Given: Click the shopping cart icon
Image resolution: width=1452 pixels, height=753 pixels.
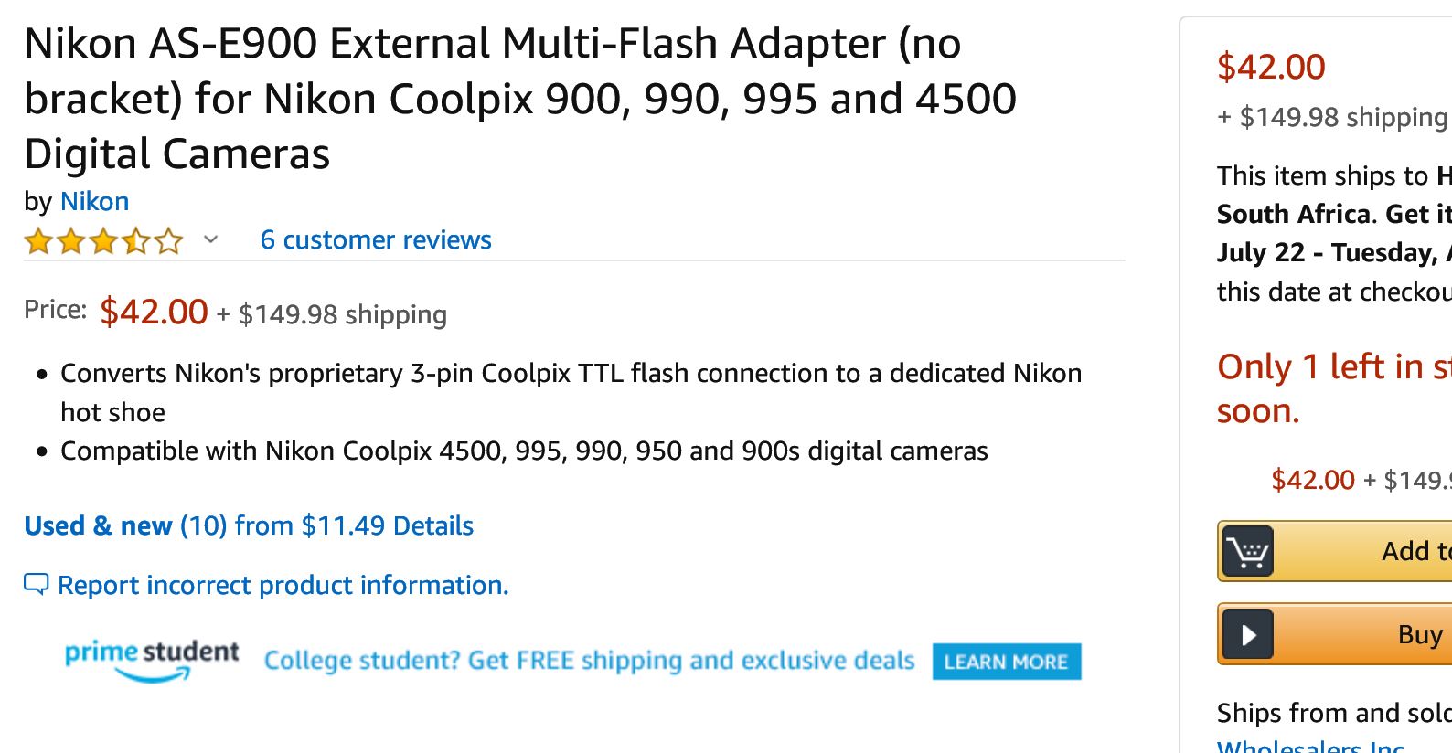Looking at the screenshot, I should (x=1247, y=551).
